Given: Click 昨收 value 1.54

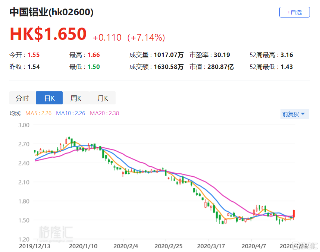Looking at the screenshot, I should coord(34,67).
